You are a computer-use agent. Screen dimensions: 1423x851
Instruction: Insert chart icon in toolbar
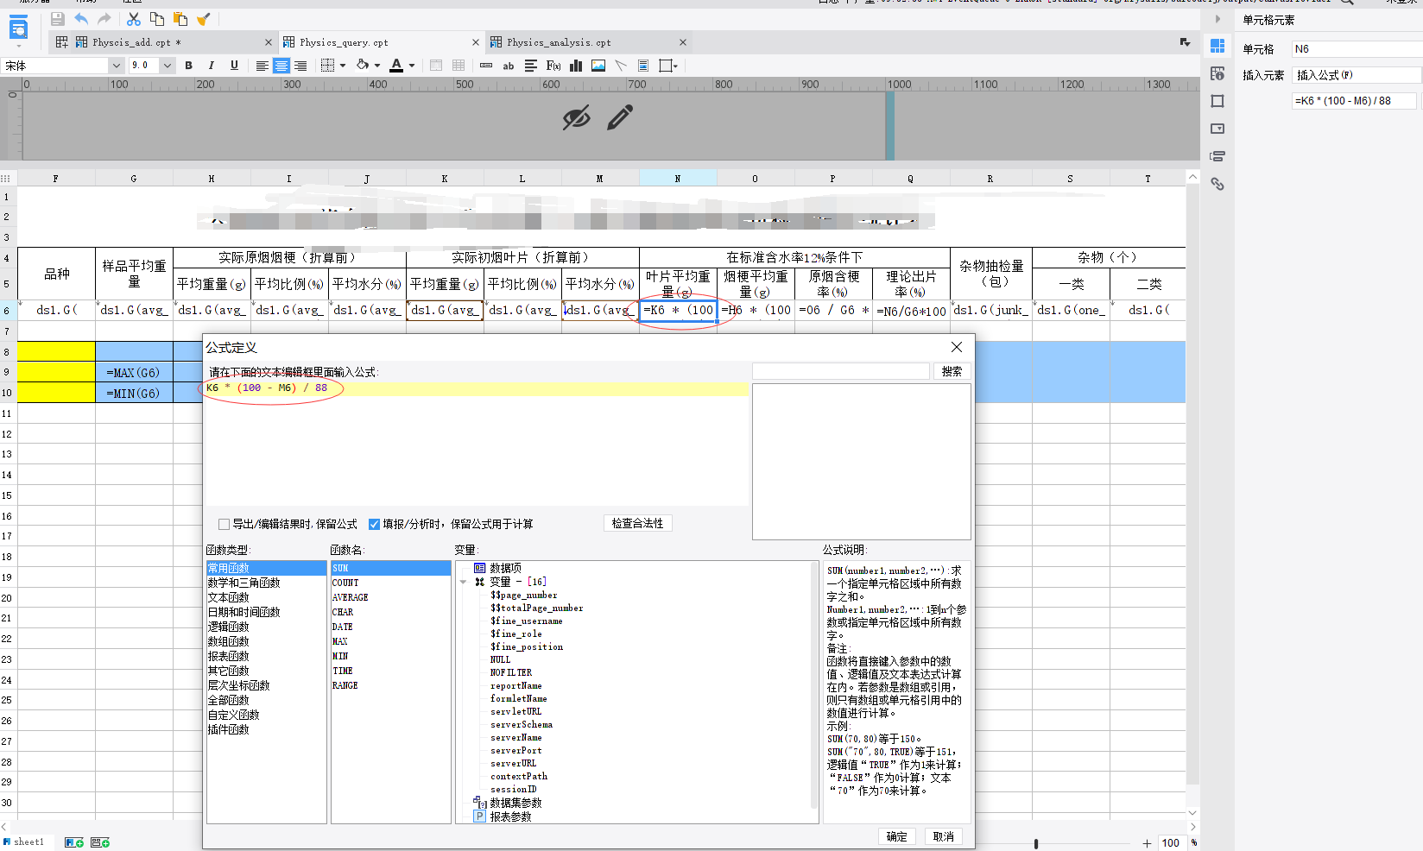tap(576, 66)
